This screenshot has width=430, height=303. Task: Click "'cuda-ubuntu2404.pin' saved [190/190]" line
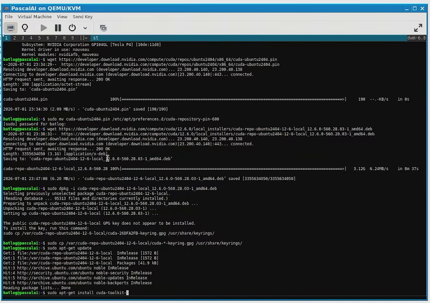pyautogui.click(x=86, y=109)
